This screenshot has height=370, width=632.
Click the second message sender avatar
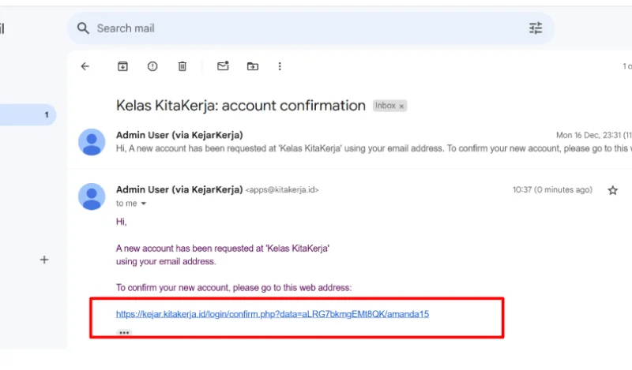tap(92, 196)
